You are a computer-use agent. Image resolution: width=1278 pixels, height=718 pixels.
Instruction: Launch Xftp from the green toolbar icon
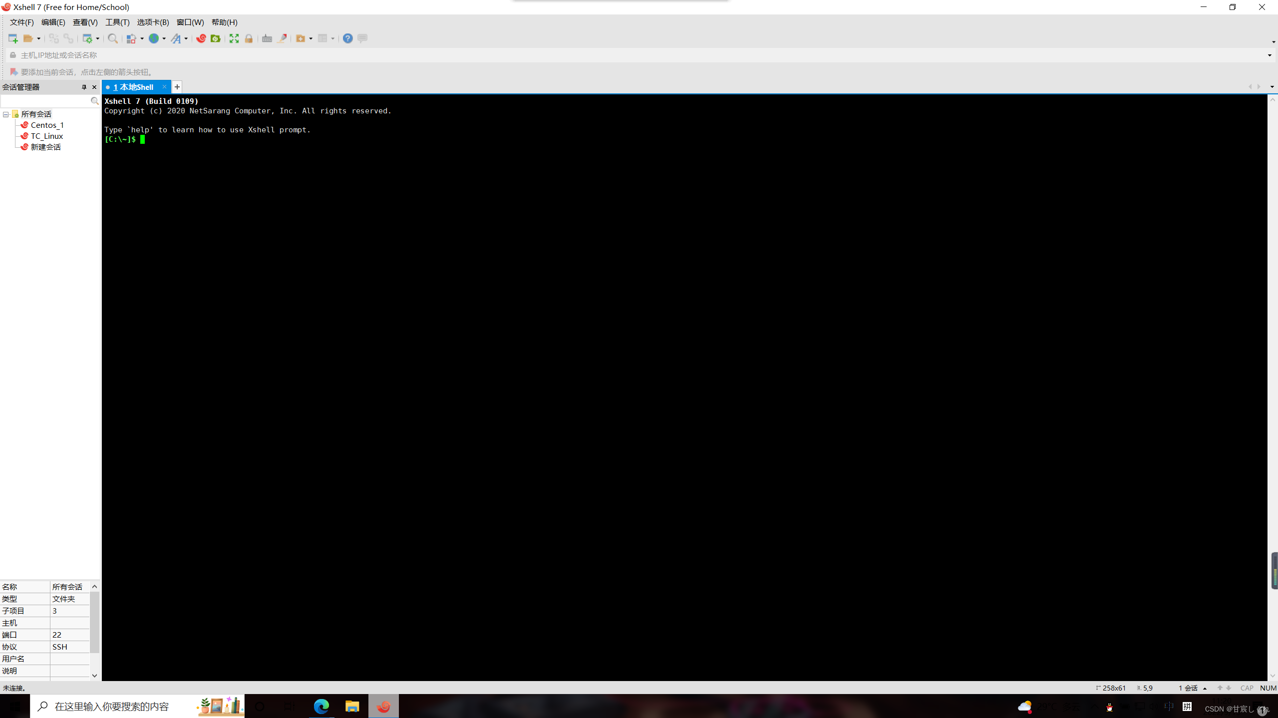pos(216,38)
